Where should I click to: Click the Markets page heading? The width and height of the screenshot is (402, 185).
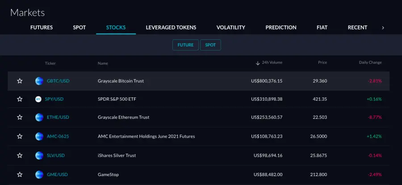click(27, 13)
